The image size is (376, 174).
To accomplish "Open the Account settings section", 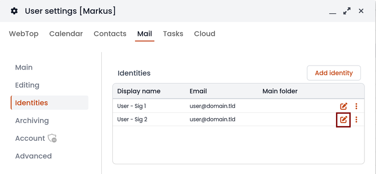I will coord(30,138).
